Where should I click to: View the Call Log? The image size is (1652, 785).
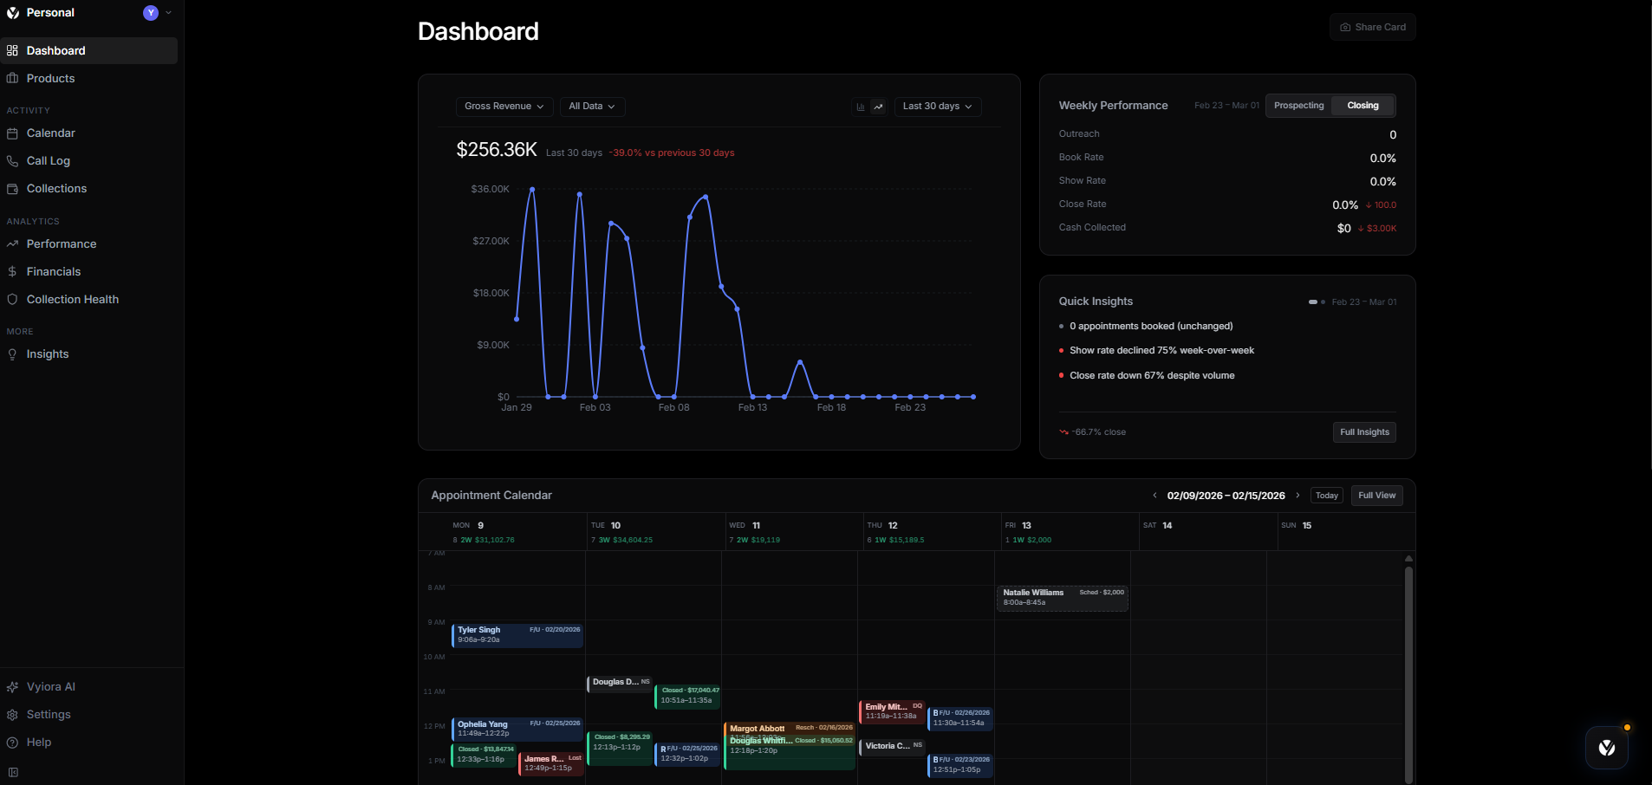click(13, 161)
